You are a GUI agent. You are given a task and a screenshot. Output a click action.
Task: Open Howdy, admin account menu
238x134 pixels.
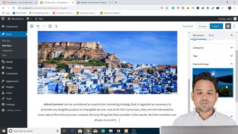(x=227, y=19)
